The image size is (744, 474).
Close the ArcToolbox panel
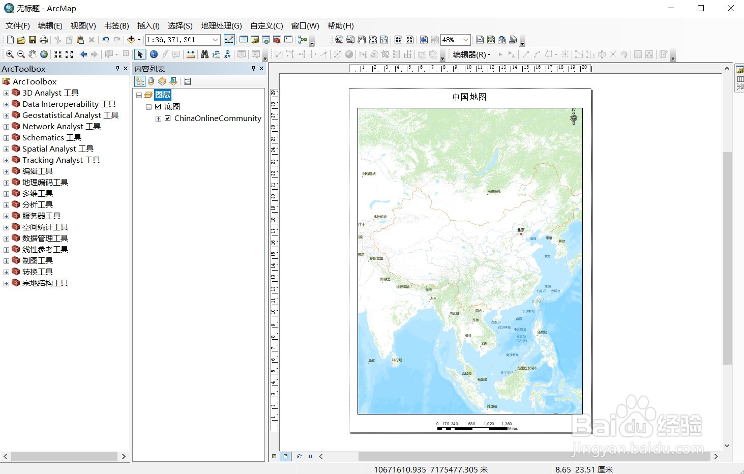tap(126, 69)
